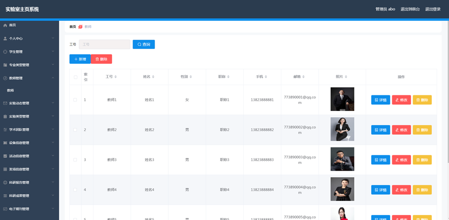Expand 专业类型管理 with its chevron

click(53, 65)
